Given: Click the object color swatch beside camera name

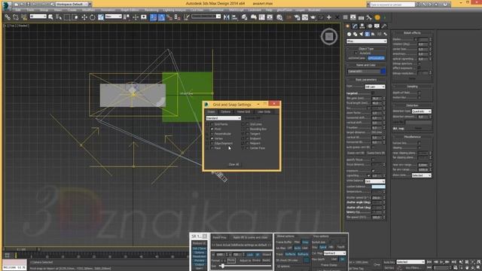Looking at the screenshot, I should coord(383,72).
